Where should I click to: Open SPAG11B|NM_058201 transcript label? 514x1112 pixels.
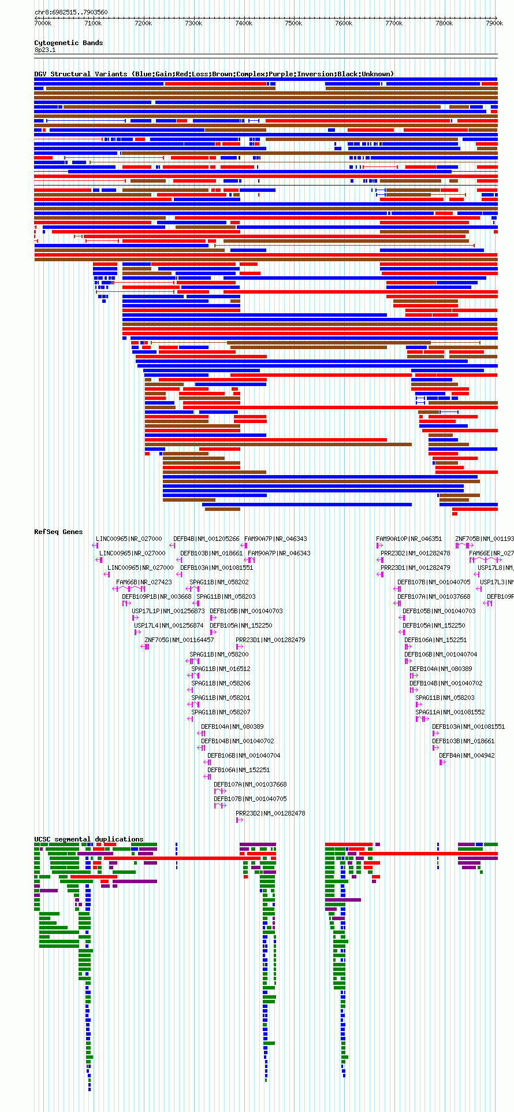(x=221, y=698)
